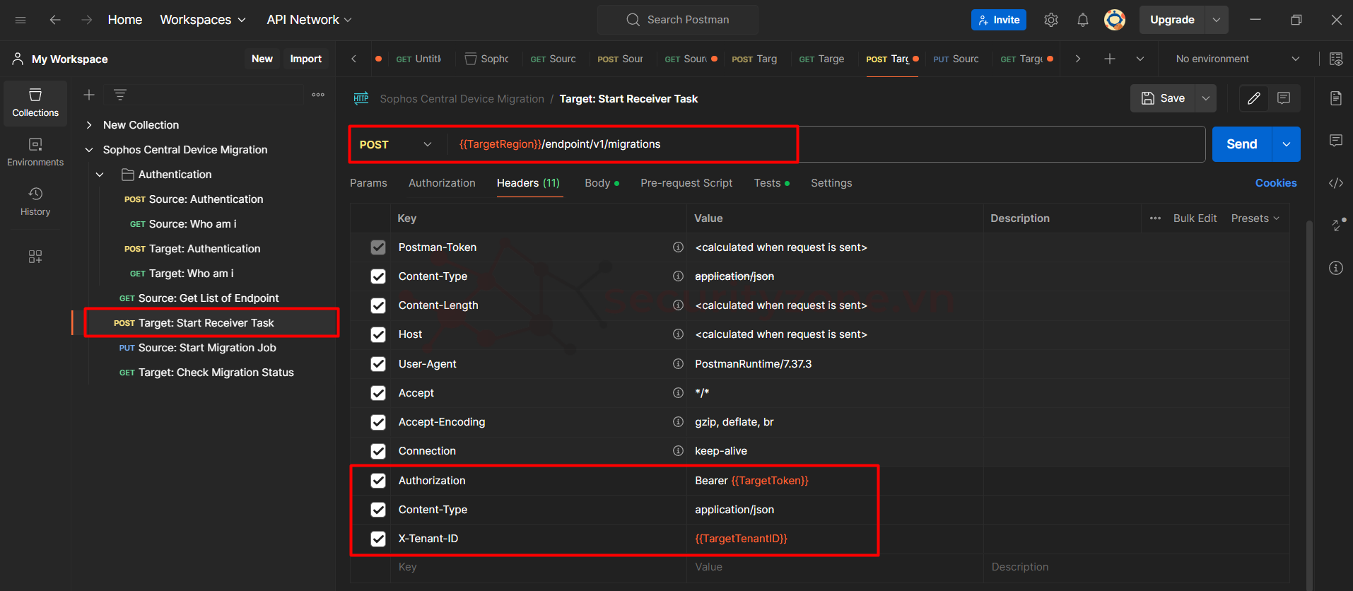Open the Workspaces dropdown
Viewport: 1353px width, 591px height.
(x=203, y=20)
